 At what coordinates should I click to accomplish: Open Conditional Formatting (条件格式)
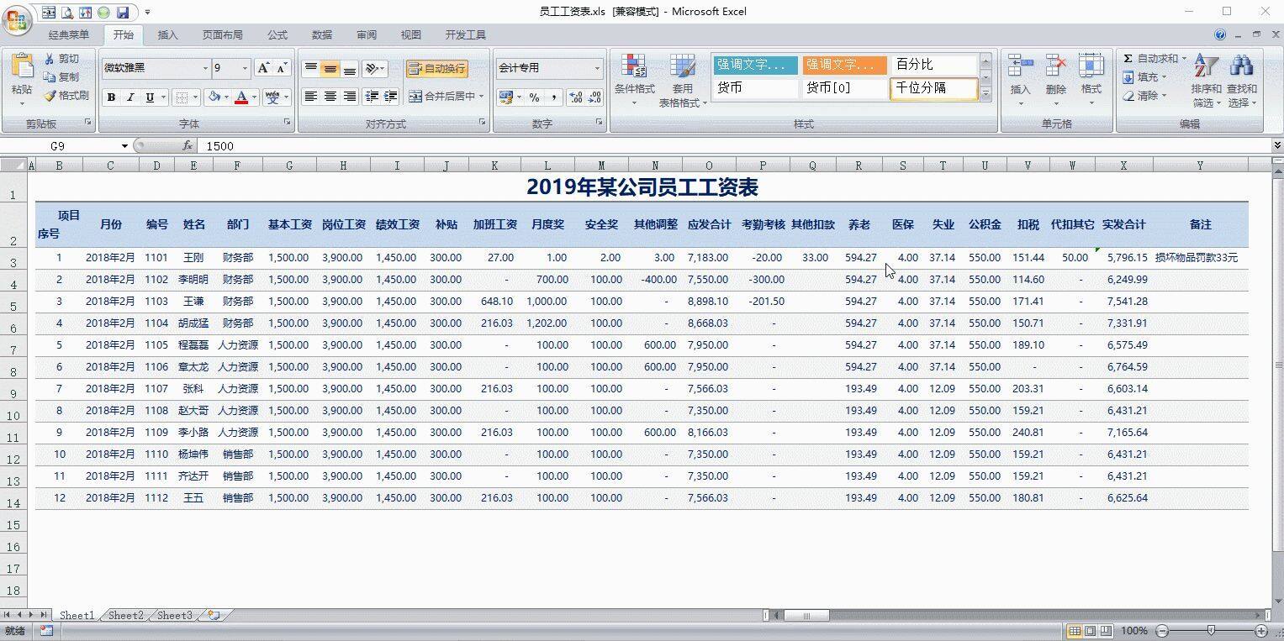[x=634, y=81]
